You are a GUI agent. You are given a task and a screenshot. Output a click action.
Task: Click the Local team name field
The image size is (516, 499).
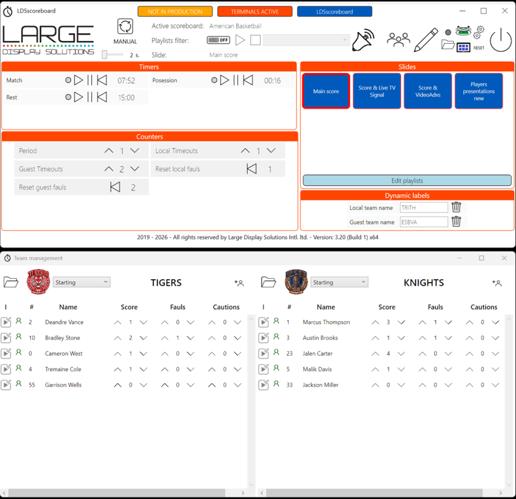point(424,207)
